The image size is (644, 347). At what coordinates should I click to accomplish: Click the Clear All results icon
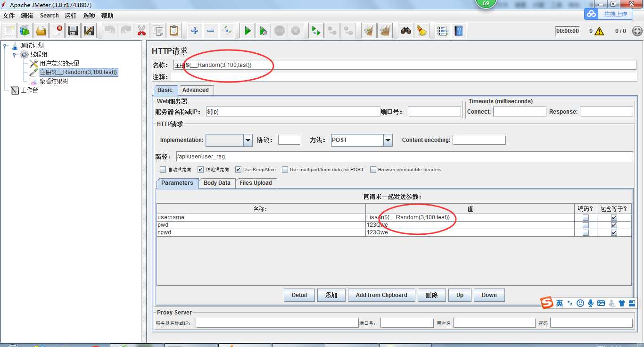click(385, 31)
